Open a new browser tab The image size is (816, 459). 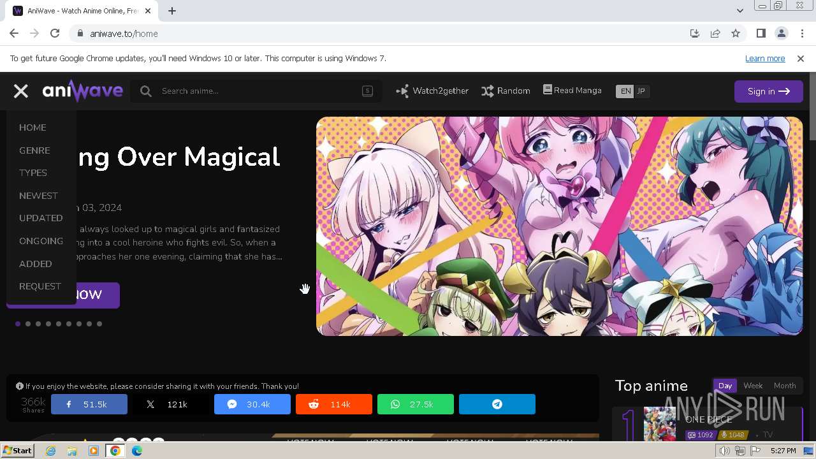(x=172, y=11)
